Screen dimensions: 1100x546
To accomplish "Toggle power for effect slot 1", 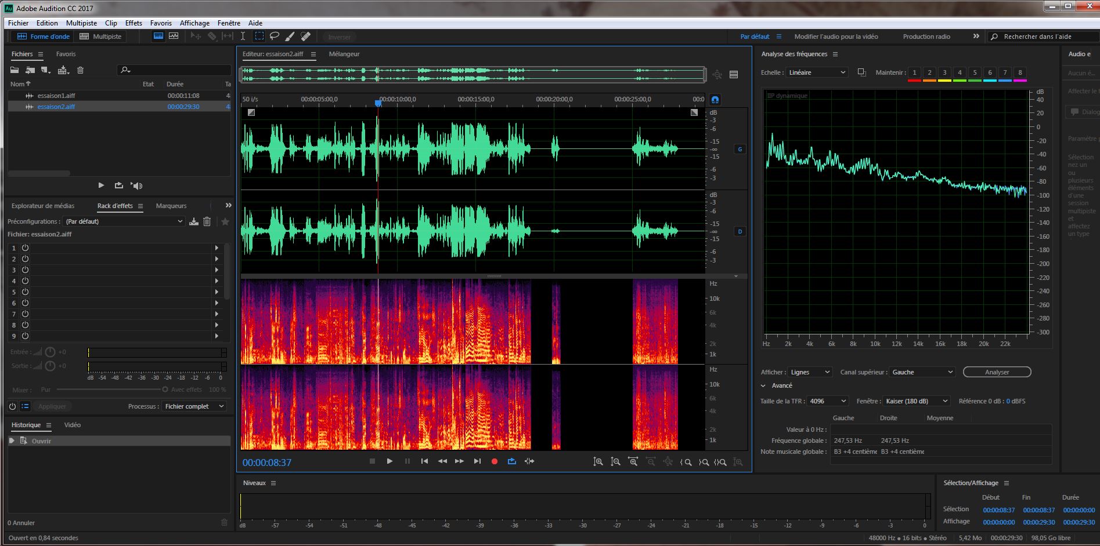I will (26, 247).
